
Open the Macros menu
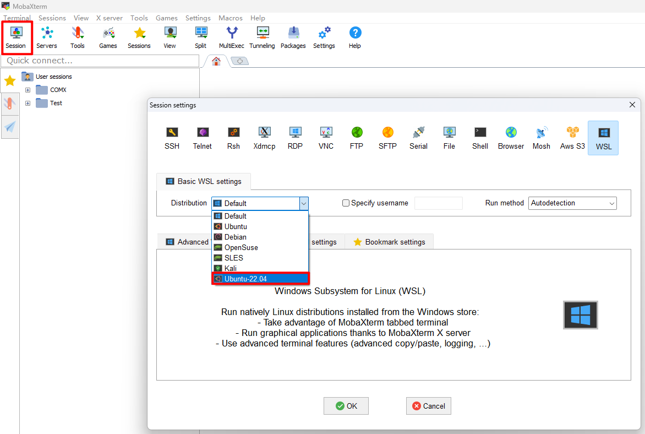click(x=231, y=18)
